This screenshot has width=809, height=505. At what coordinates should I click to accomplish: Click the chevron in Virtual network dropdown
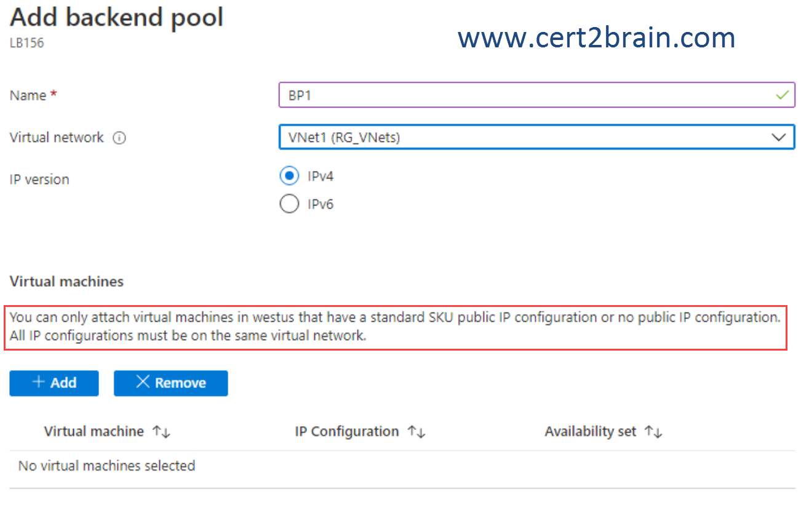click(778, 137)
